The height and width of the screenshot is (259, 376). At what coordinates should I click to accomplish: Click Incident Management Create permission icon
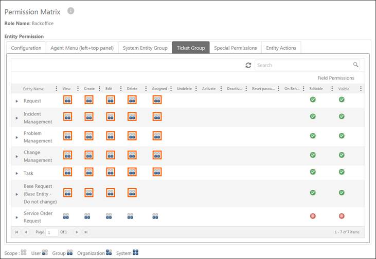(x=89, y=117)
